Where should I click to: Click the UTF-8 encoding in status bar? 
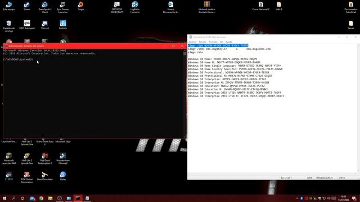(341, 178)
